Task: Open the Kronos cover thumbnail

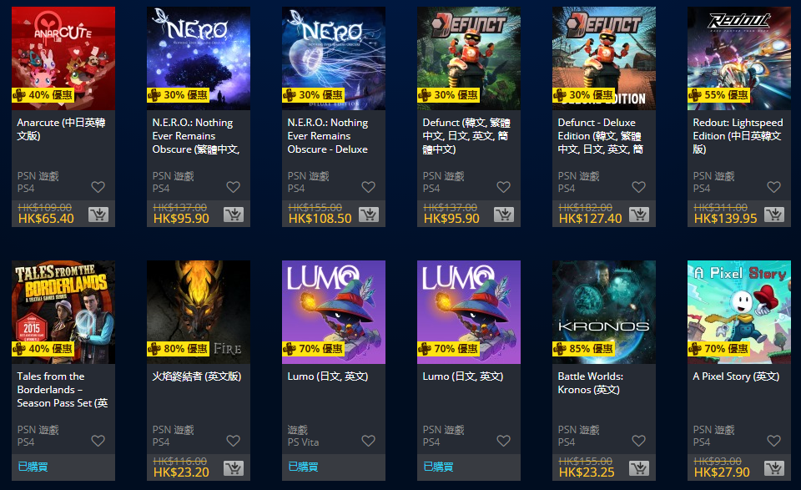Action: tap(604, 312)
